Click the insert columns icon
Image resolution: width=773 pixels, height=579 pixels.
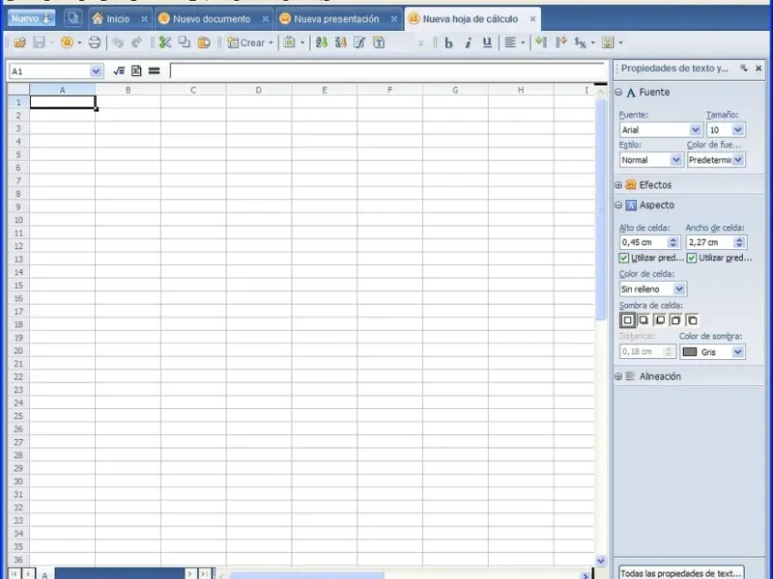560,42
